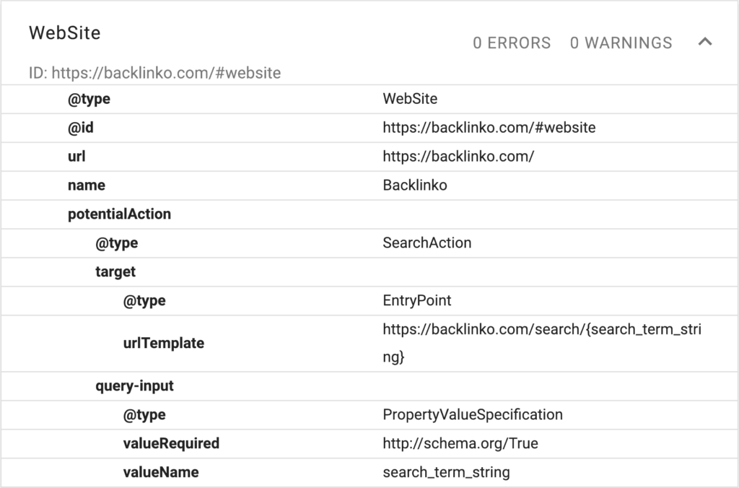Select the query-input property row
Image resolution: width=739 pixels, height=488 pixels.
(134, 386)
